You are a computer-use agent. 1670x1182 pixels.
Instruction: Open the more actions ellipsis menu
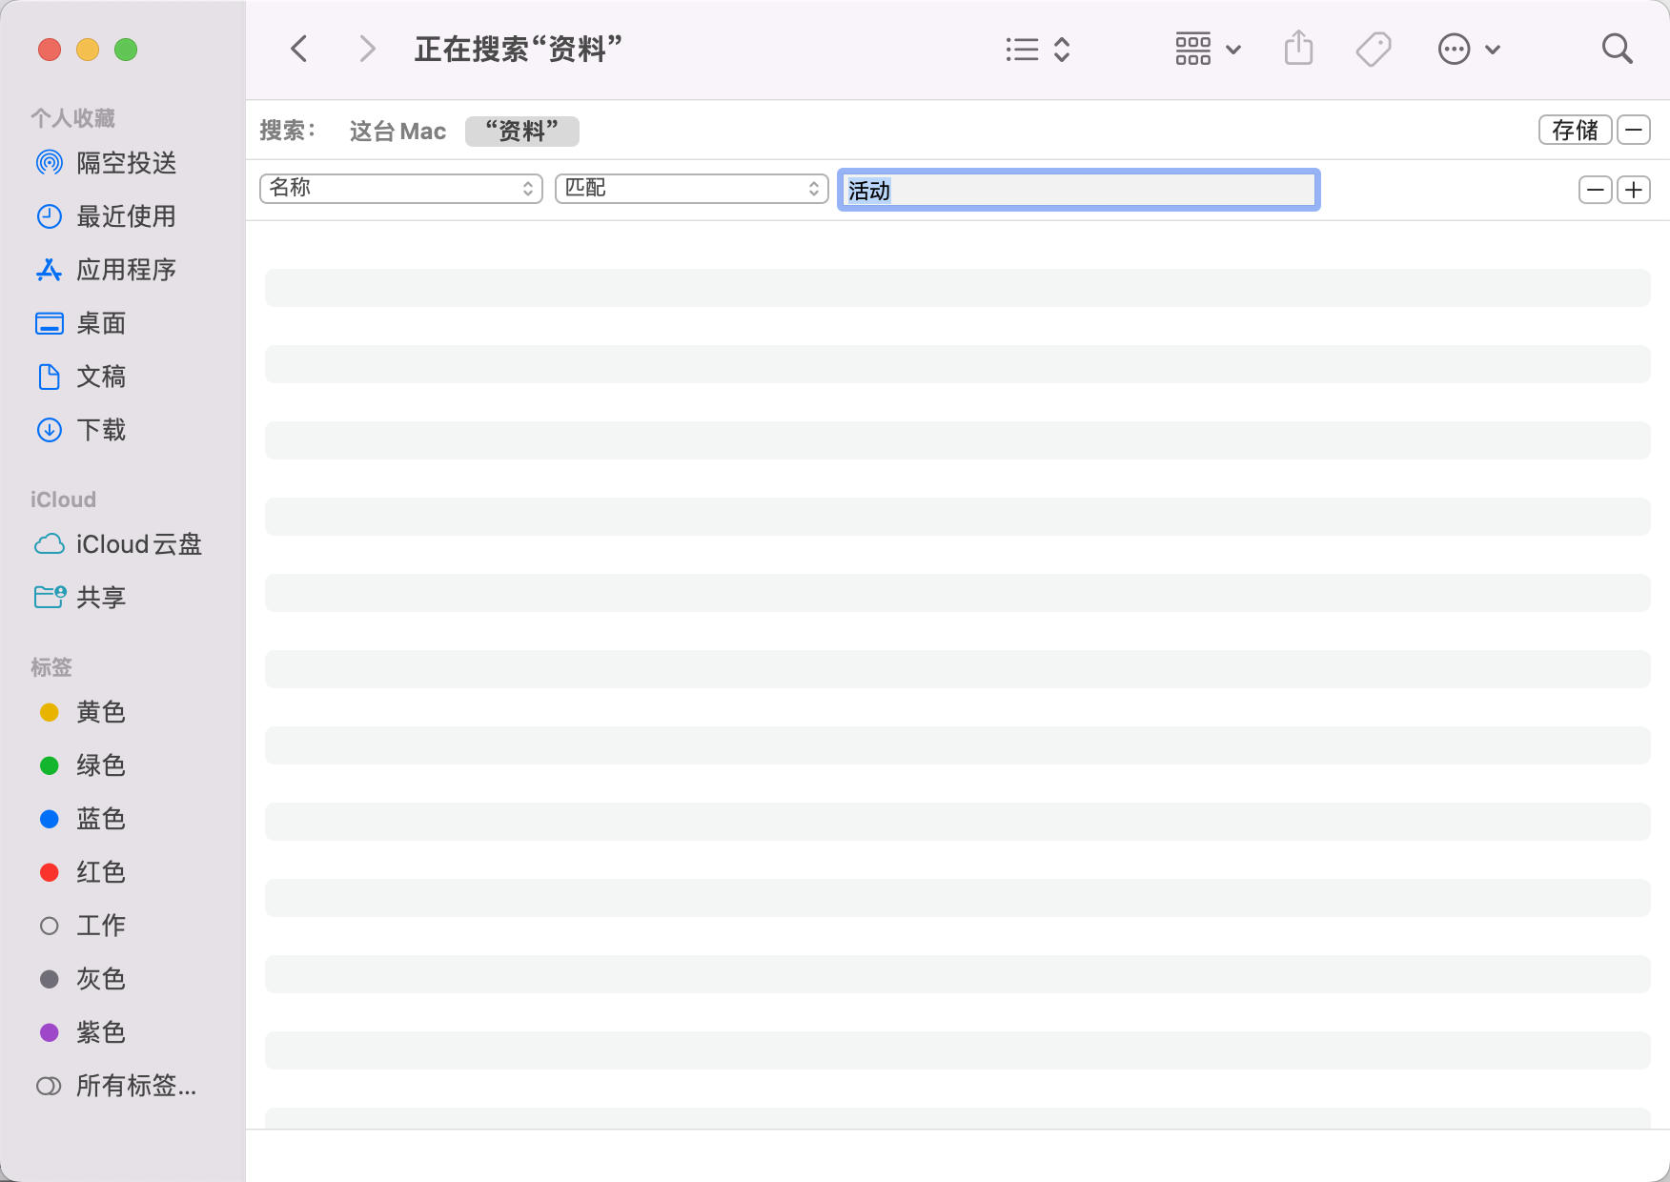[x=1468, y=49]
